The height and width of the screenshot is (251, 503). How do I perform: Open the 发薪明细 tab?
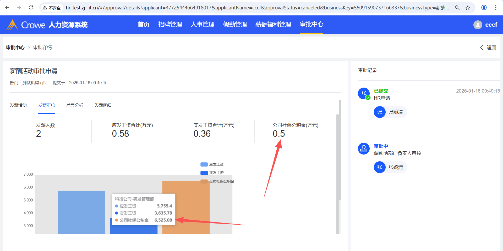[x=103, y=105]
